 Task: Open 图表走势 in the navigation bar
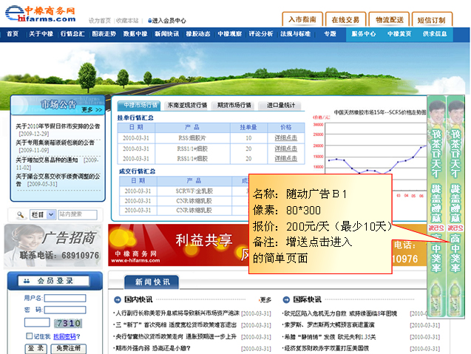pyautogui.click(x=104, y=34)
